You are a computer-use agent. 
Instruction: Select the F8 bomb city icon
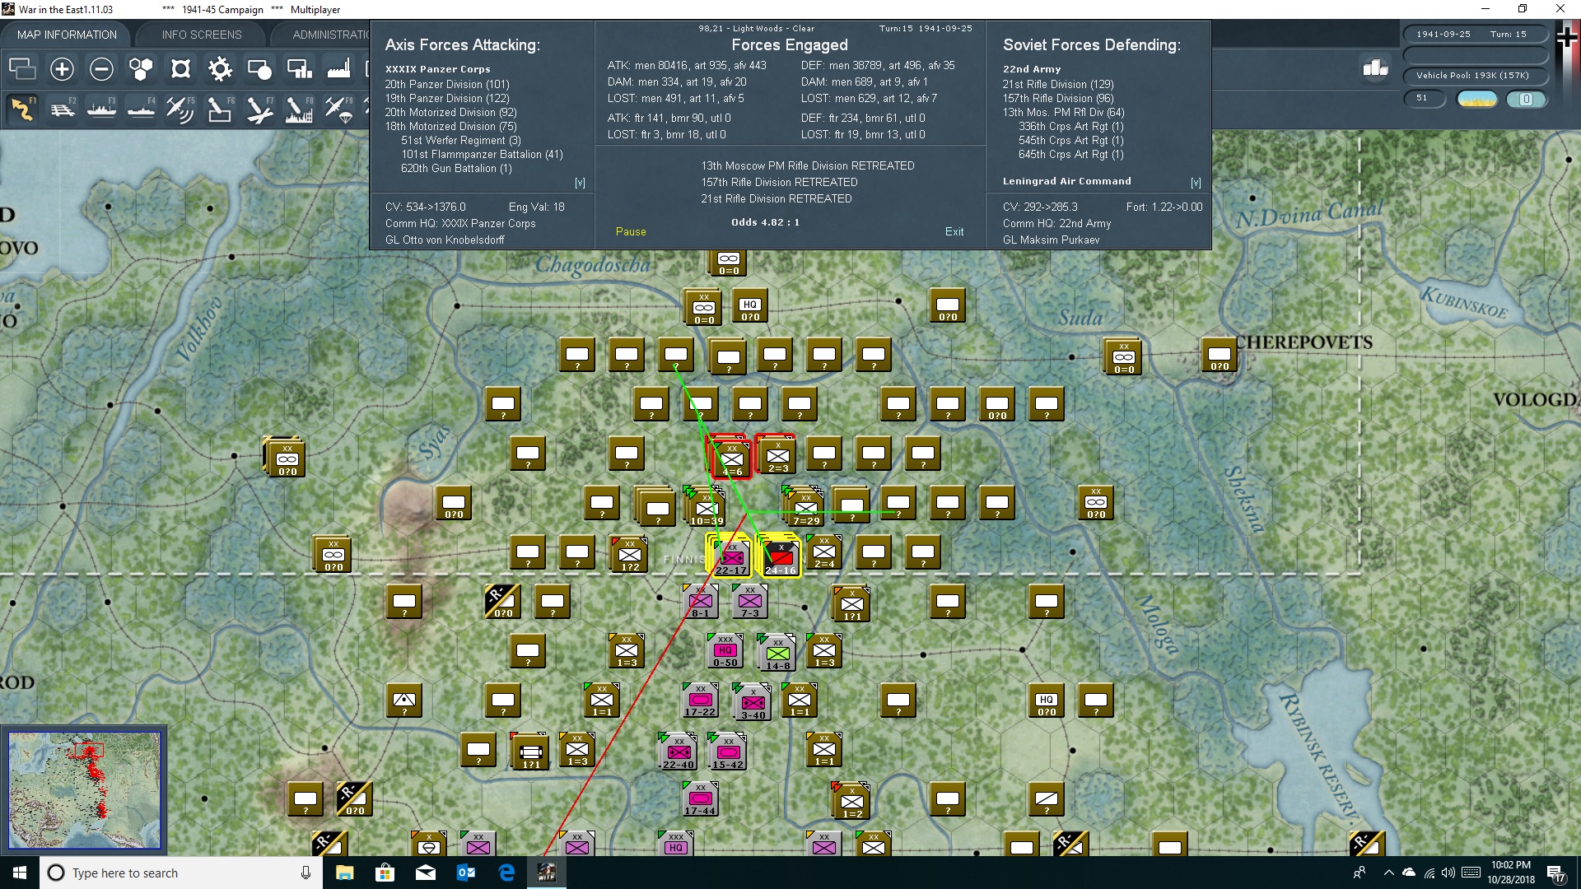298,109
